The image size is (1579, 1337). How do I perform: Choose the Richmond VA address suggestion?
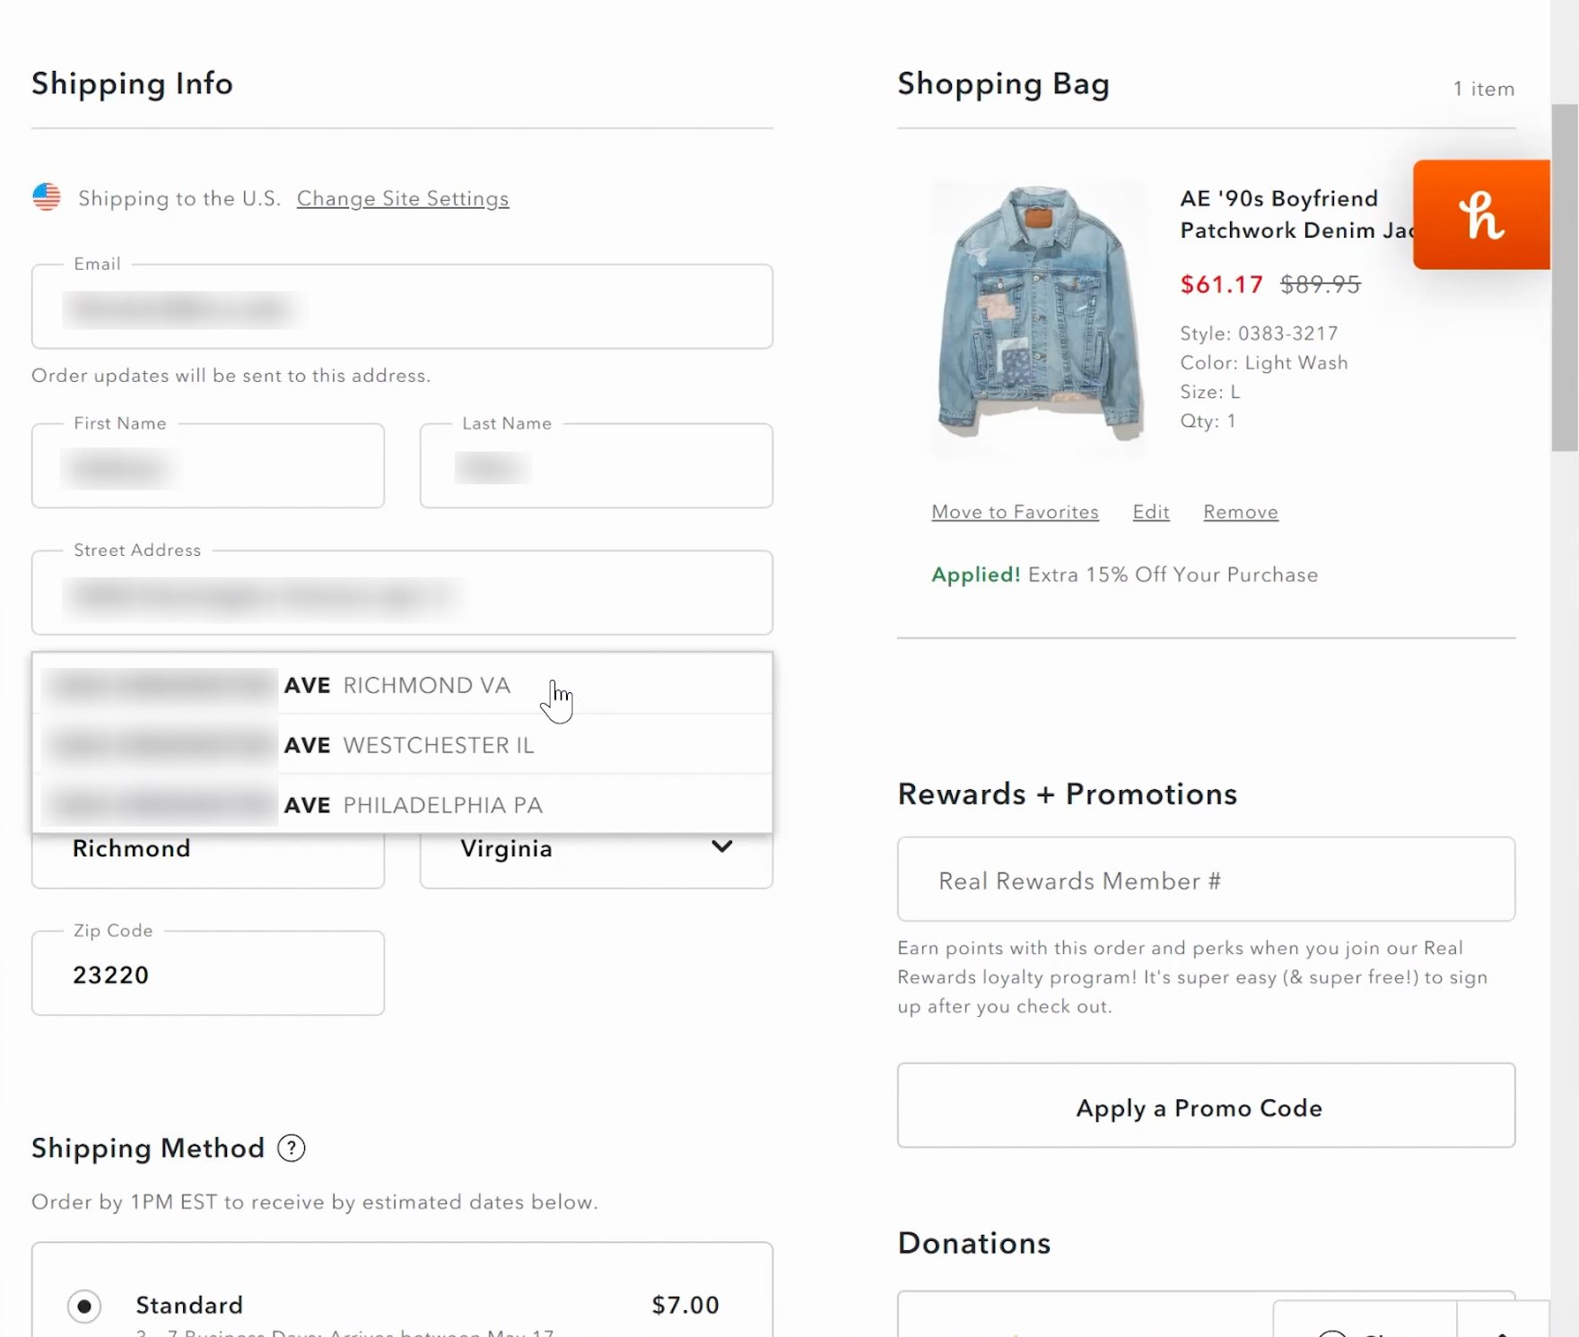(x=402, y=685)
